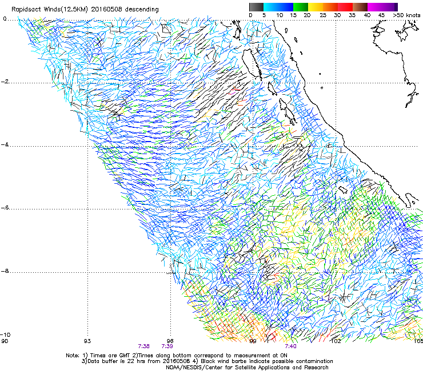The height and width of the screenshot is (371, 423).
Task: Click the 'Times are GMT' note line
Action: [177, 356]
